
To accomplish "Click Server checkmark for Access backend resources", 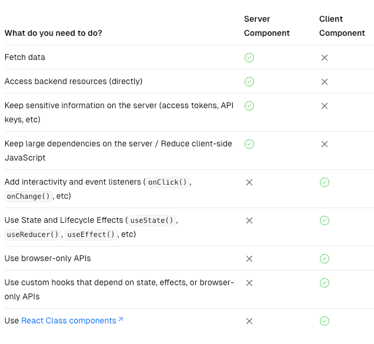I will click(249, 82).
